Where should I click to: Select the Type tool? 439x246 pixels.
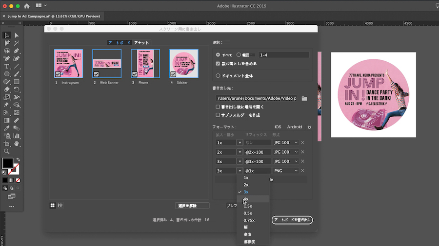(7, 67)
